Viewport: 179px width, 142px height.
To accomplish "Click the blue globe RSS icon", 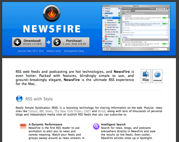I will (x=19, y=99).
